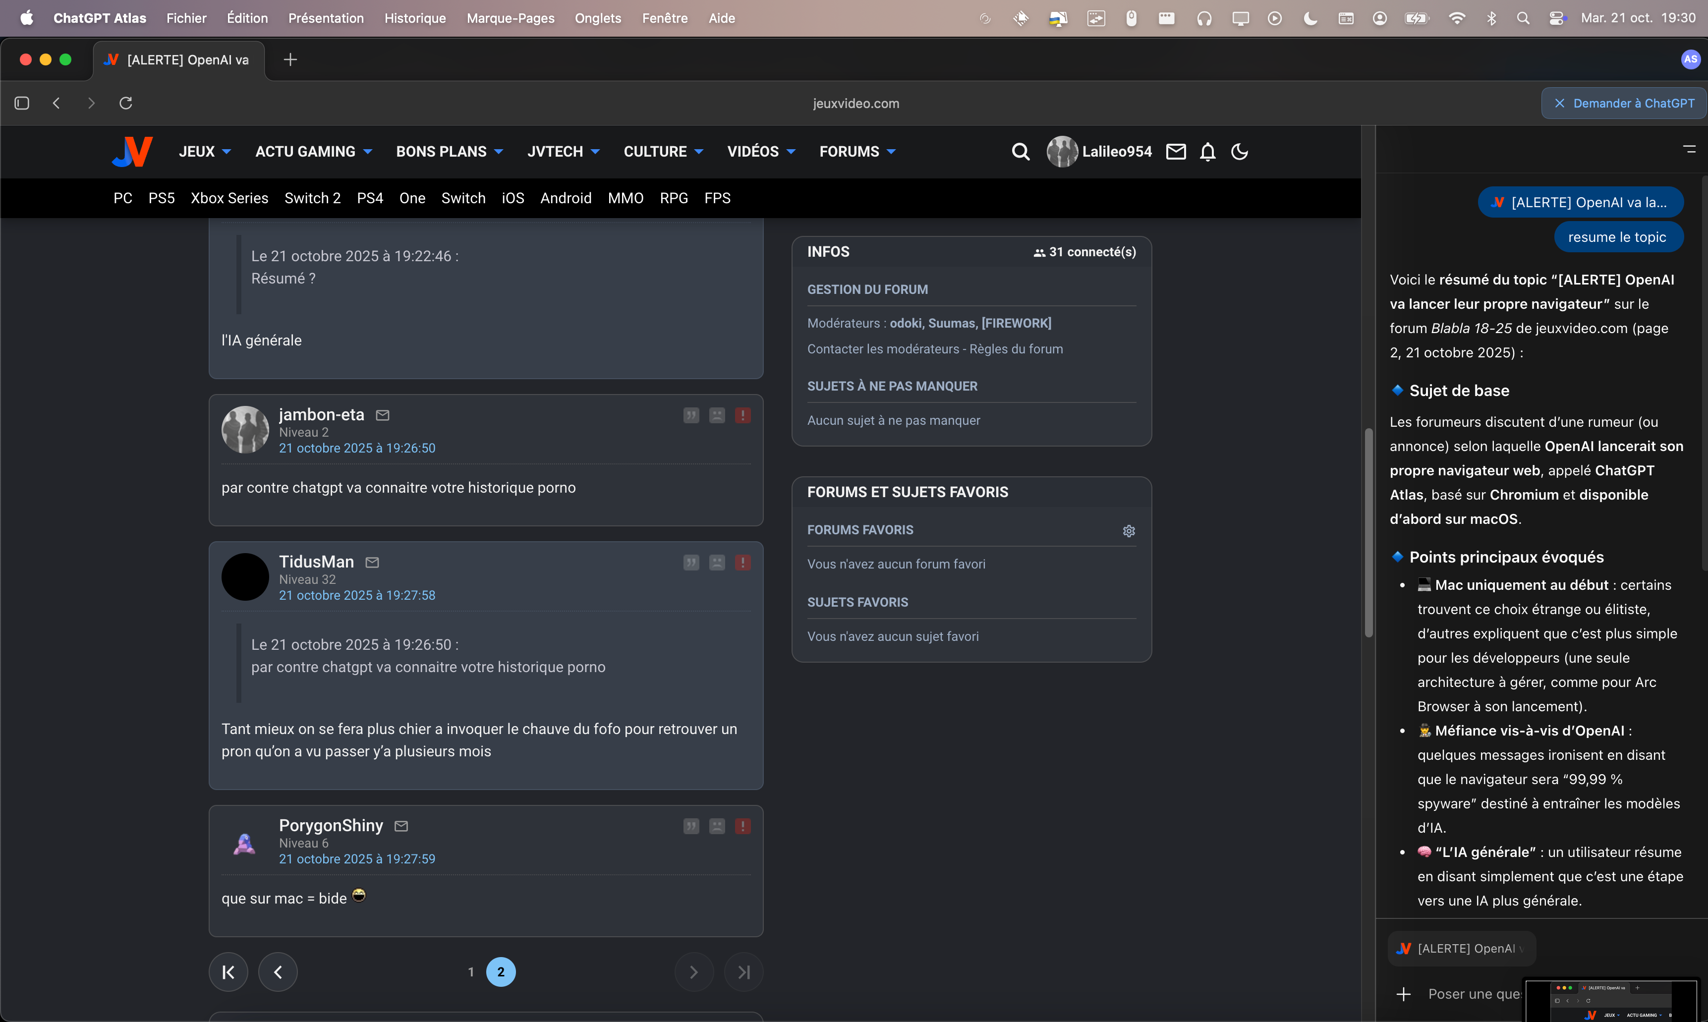Toggle the browser sidebar panel icon
1708x1022 pixels.
(x=22, y=103)
